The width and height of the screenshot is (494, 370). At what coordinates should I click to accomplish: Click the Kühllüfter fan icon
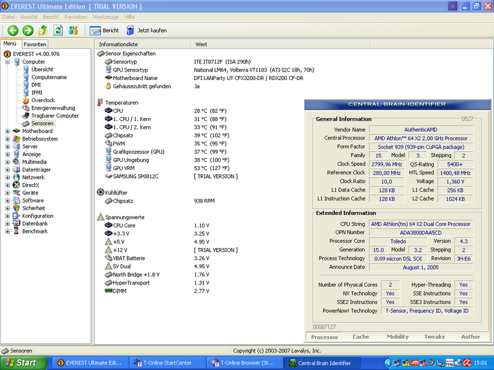tap(100, 192)
